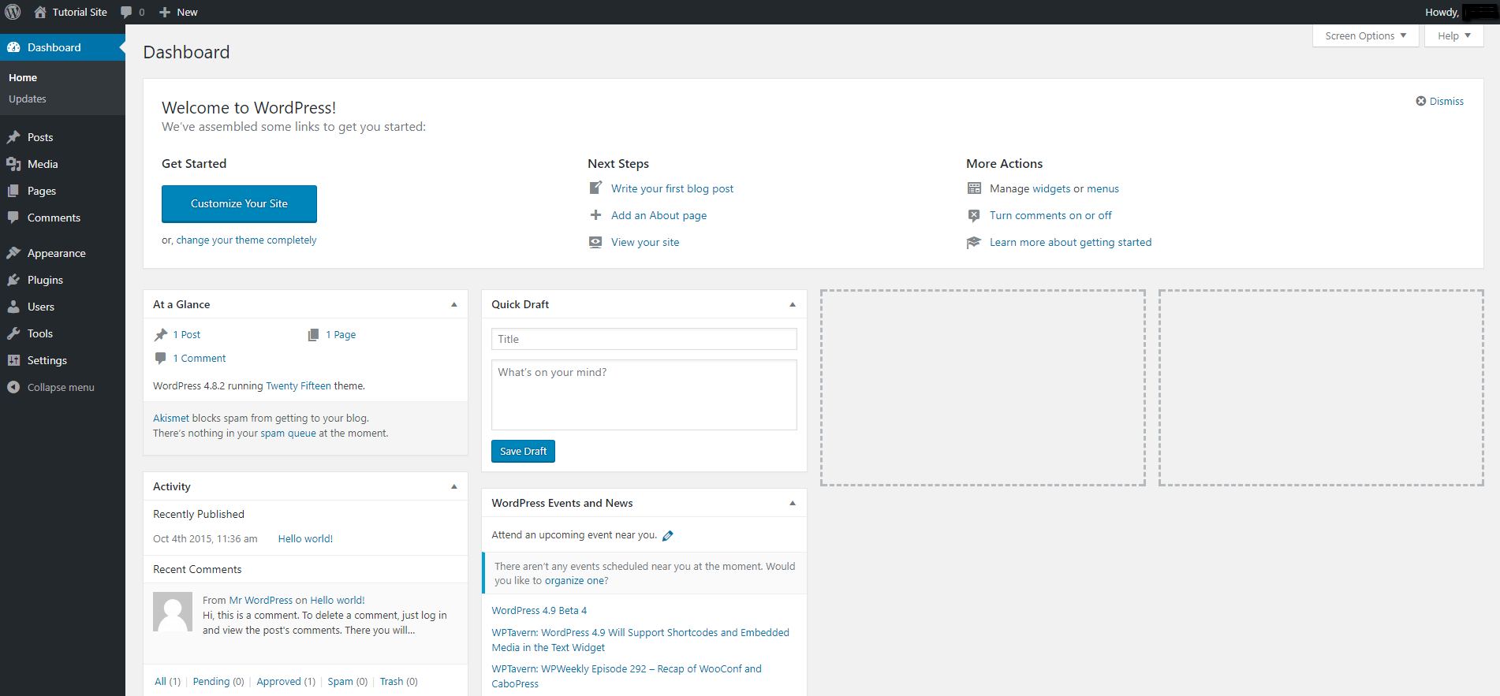
Task: Click the Plugins plug icon
Action: tap(13, 280)
